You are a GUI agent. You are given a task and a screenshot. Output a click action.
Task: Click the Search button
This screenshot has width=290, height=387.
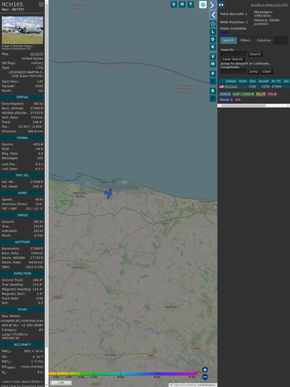click(255, 54)
